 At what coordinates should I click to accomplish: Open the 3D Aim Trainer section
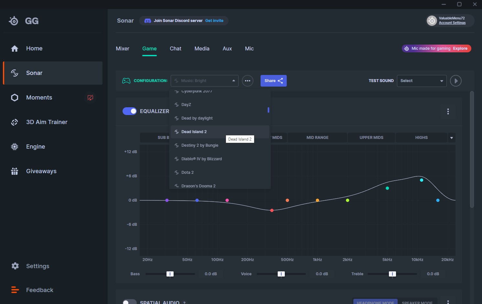(47, 122)
